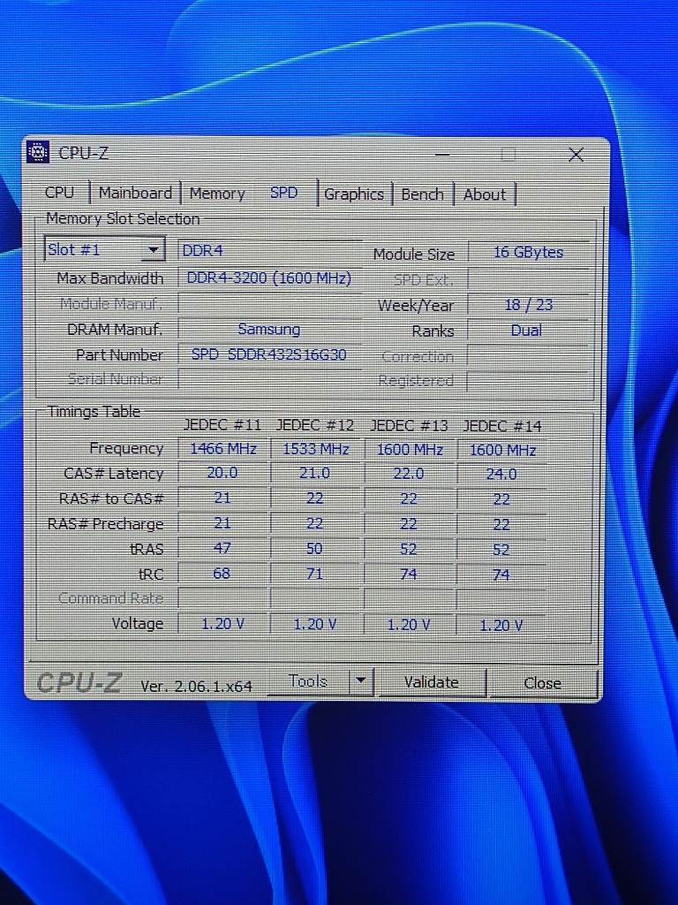This screenshot has height=905, width=678.
Task: Open the About tab
Action: pyautogui.click(x=485, y=194)
